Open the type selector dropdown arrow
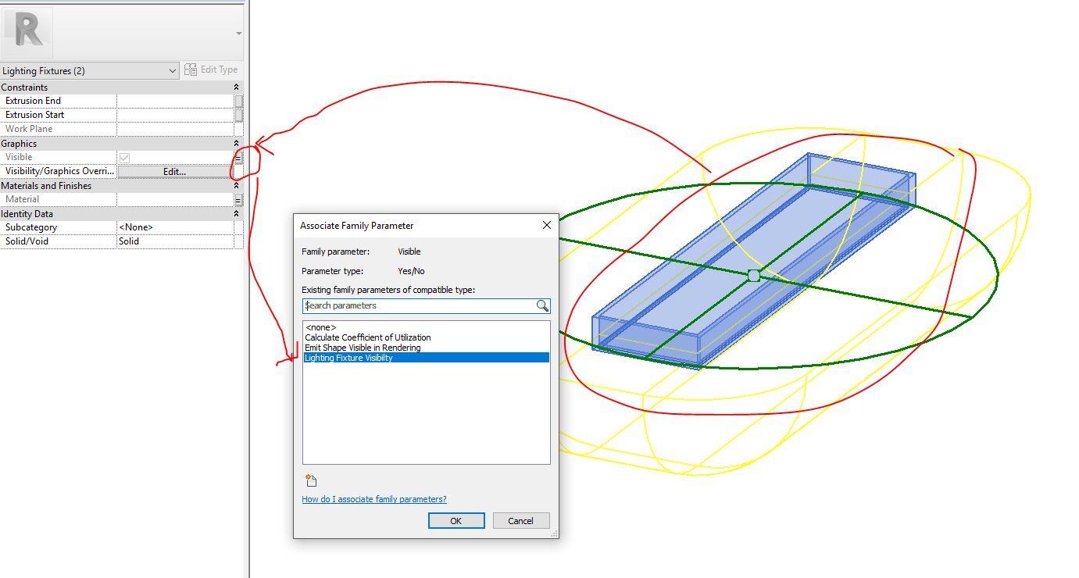Image resolution: width=1079 pixels, height=578 pixels. click(239, 34)
